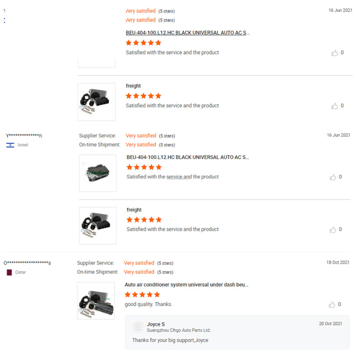Viewport: 357px width, 357px height.
Task: Click "Guangzhou Clhgo Auto Parts Ltd." company name
Action: tap(178, 330)
